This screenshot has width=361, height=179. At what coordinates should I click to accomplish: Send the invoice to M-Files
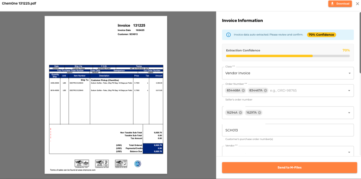click(x=289, y=167)
